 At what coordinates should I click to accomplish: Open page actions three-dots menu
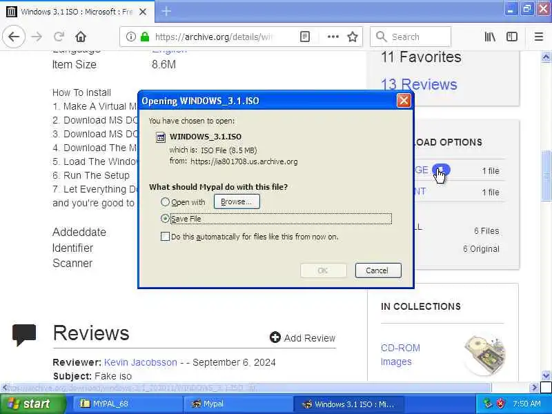coord(333,37)
